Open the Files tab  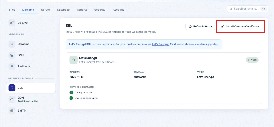point(12,10)
